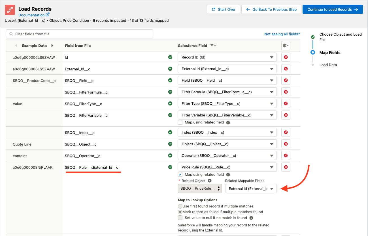Open the Price Rule (SBQQ__Rule__c) dropdown
The image size is (368, 236).
coord(227,167)
